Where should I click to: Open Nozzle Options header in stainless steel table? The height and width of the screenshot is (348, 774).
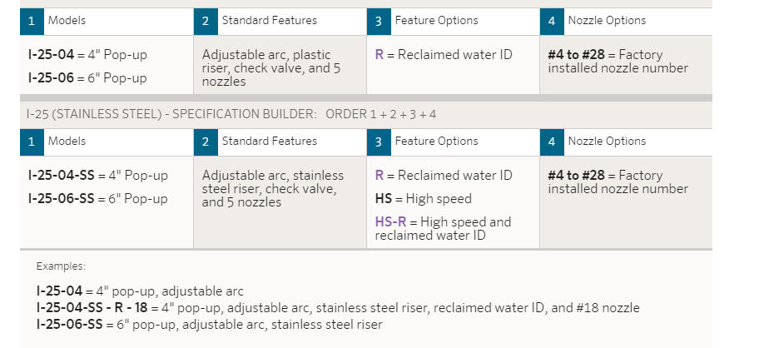[x=607, y=142]
